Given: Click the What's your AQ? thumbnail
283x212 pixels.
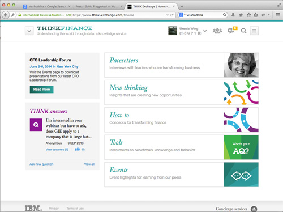Looking at the screenshot, I should (241, 147).
